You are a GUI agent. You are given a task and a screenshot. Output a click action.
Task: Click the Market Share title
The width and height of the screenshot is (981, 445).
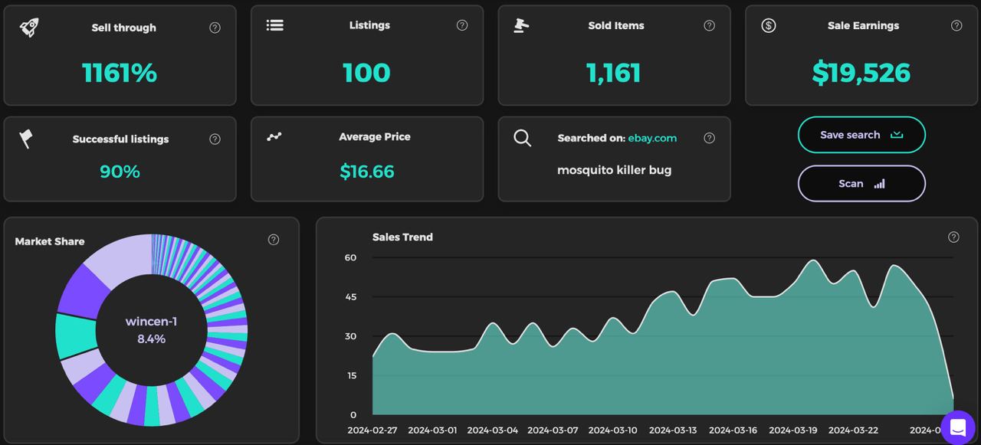pyautogui.click(x=50, y=241)
